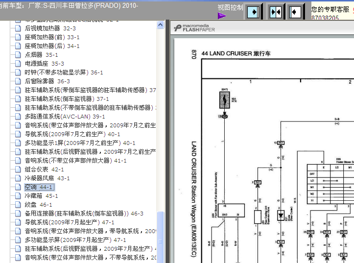Viewport: 354px width, 263px height.
Task: Open 驻车辅助系统(后视野监视器，2009年7月起生产)
Action: [x=90, y=248]
